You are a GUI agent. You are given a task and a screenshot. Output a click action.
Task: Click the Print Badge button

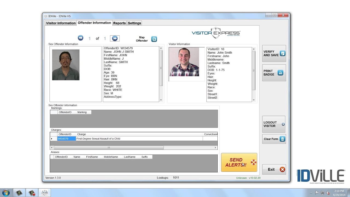click(x=274, y=73)
